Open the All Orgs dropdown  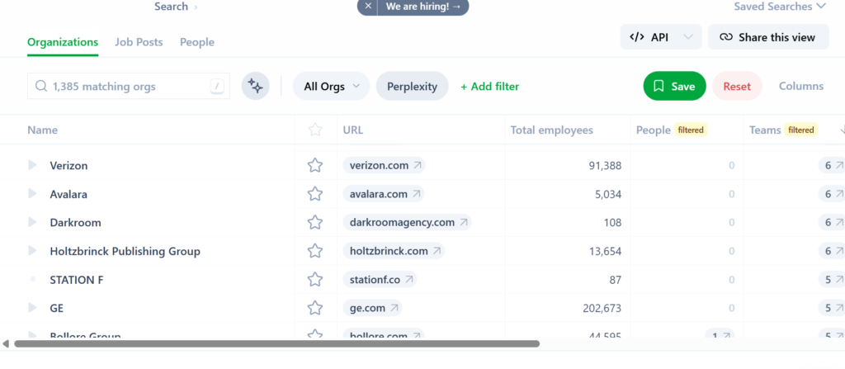pyautogui.click(x=330, y=86)
